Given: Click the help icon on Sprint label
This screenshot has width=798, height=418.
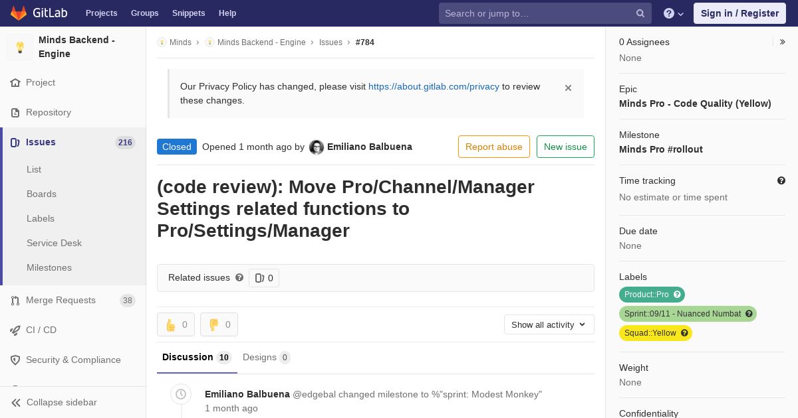Looking at the screenshot, I should pos(749,314).
